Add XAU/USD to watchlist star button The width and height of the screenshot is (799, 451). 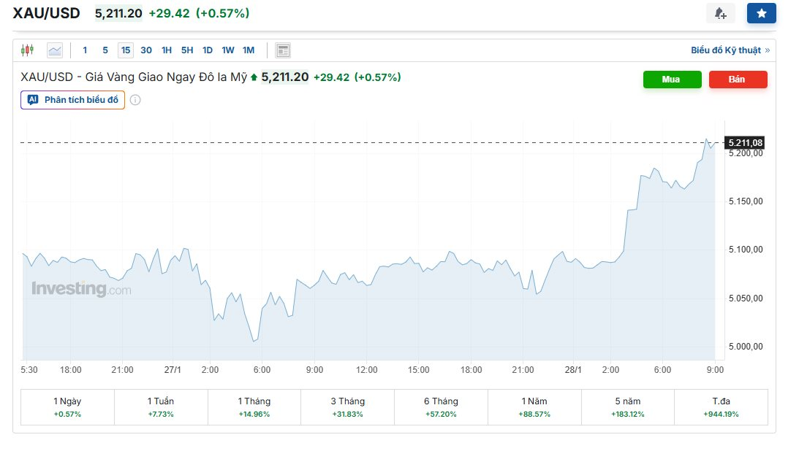[761, 13]
